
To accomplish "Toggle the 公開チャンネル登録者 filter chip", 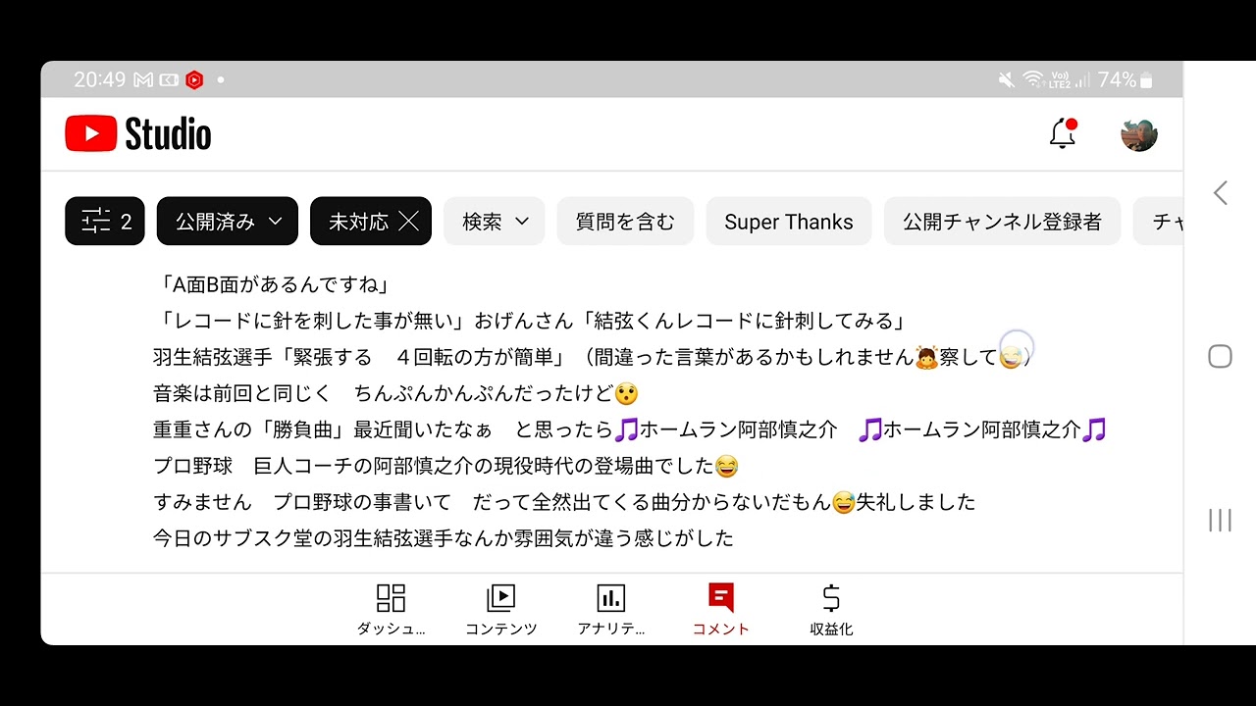I will tap(1002, 222).
